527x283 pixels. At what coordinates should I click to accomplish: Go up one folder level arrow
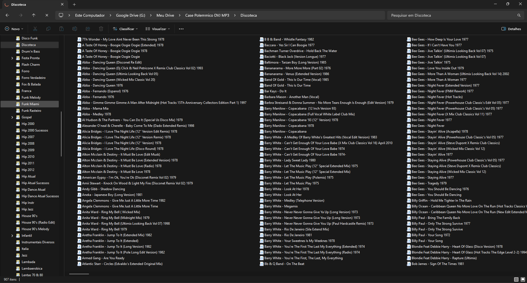34,15
